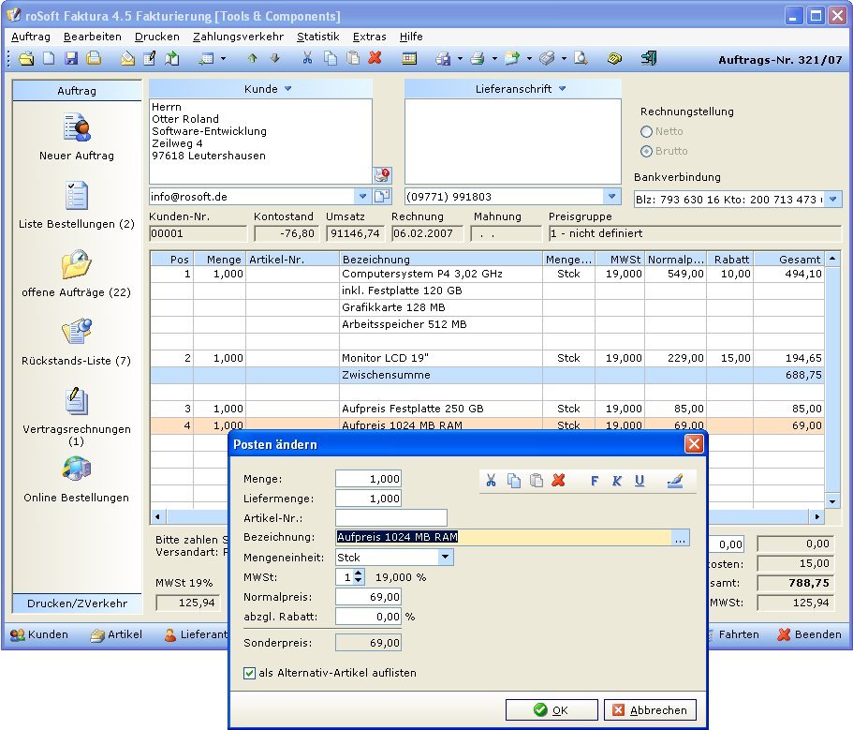The image size is (853, 730).
Task: Click the red delete X in the main toolbar
Action: [375, 58]
